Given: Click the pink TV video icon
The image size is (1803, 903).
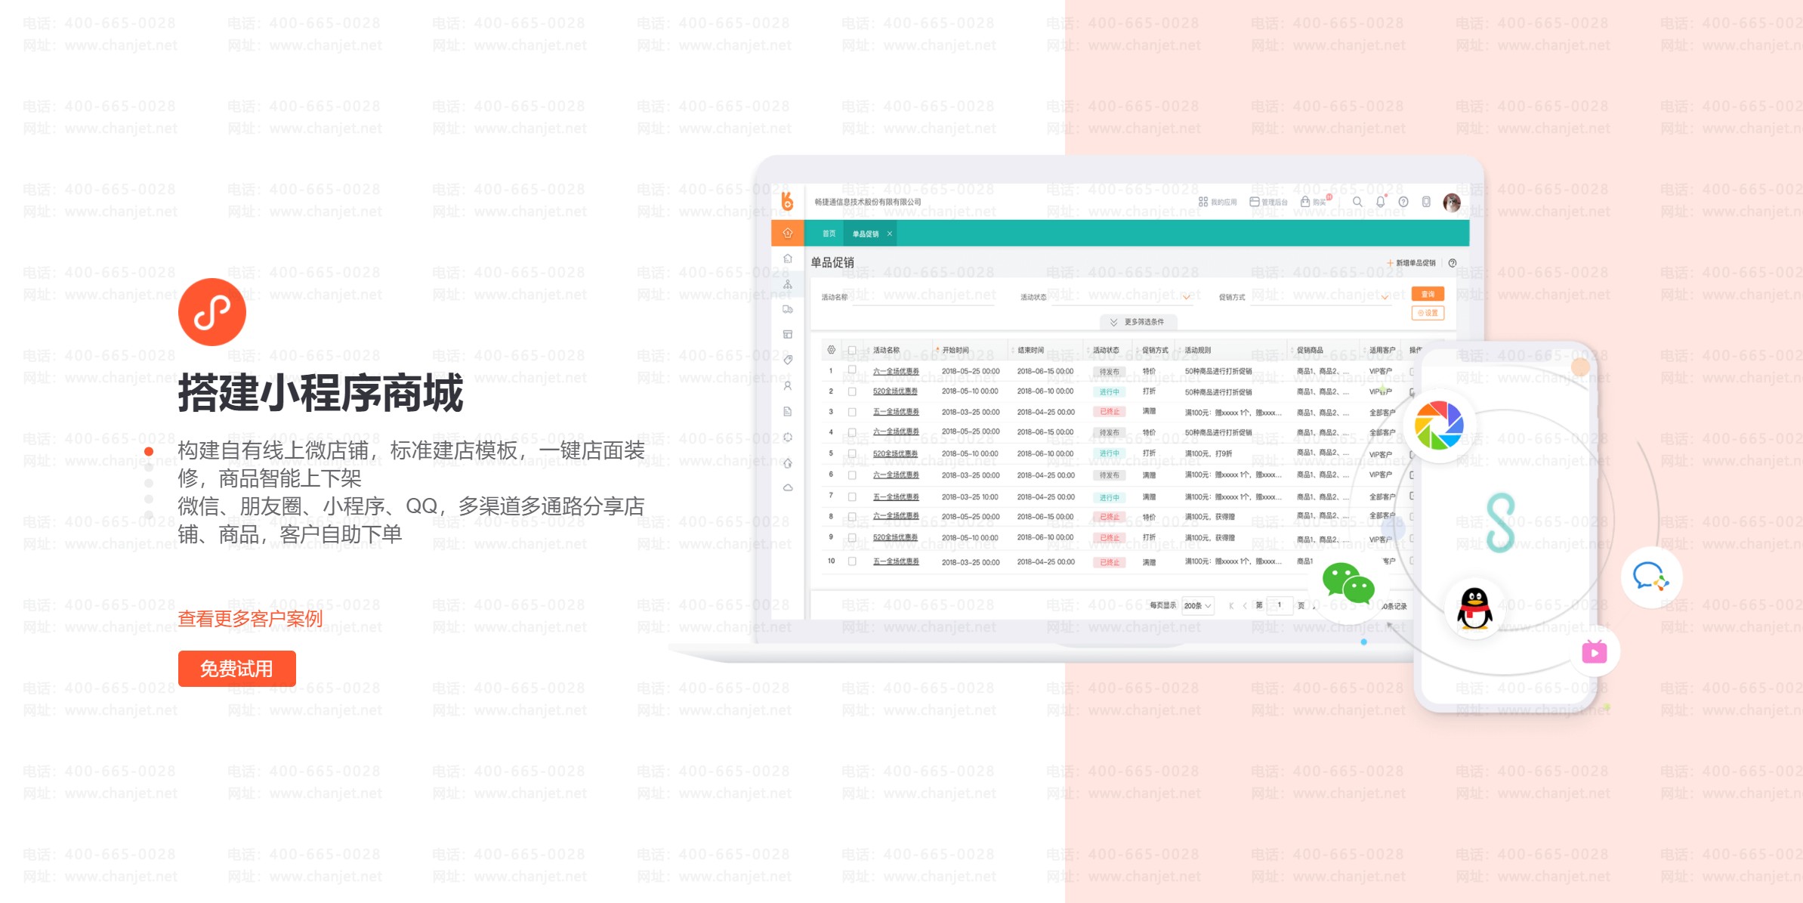Looking at the screenshot, I should tap(1595, 651).
